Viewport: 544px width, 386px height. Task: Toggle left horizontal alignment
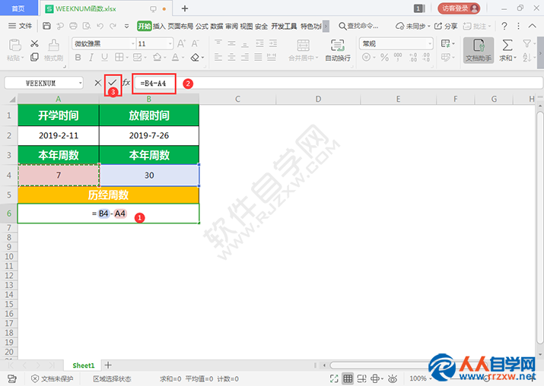pos(218,57)
